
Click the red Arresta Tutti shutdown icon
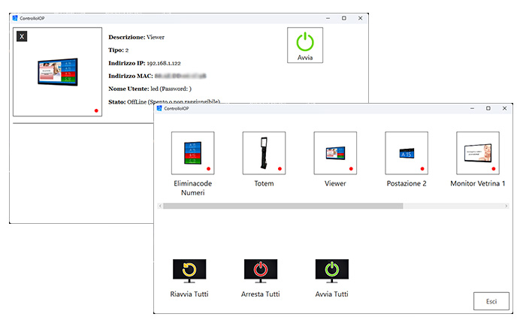tap(261, 271)
